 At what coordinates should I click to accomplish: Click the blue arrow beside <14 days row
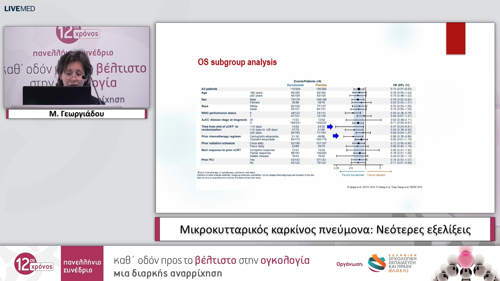tap(330, 127)
